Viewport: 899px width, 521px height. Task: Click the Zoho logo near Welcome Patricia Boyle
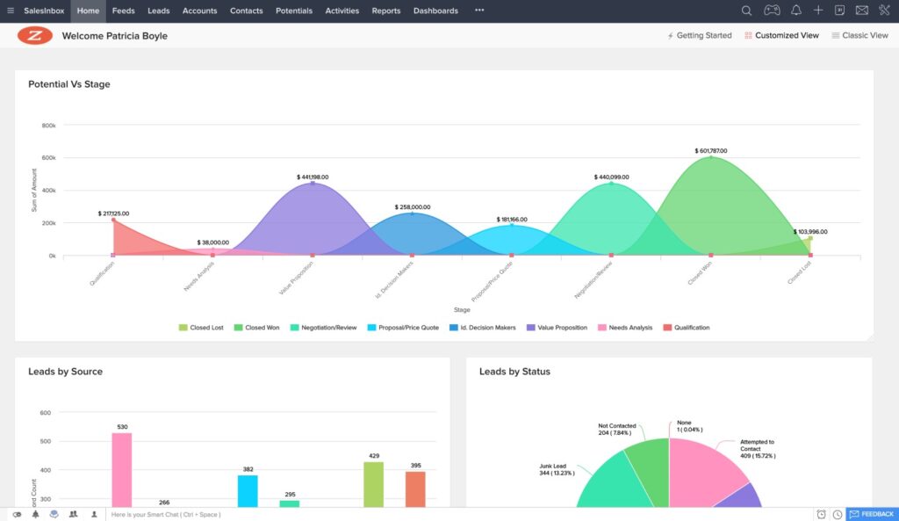point(35,36)
